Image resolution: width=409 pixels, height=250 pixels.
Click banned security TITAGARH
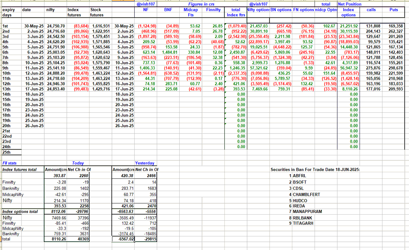[303, 223]
